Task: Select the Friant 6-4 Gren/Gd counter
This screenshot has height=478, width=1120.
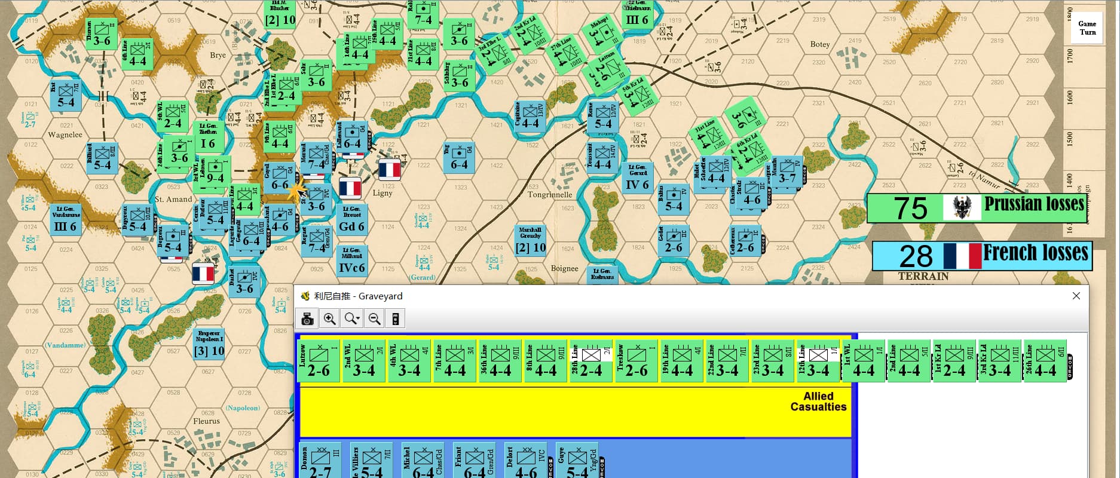Action: pos(474,461)
